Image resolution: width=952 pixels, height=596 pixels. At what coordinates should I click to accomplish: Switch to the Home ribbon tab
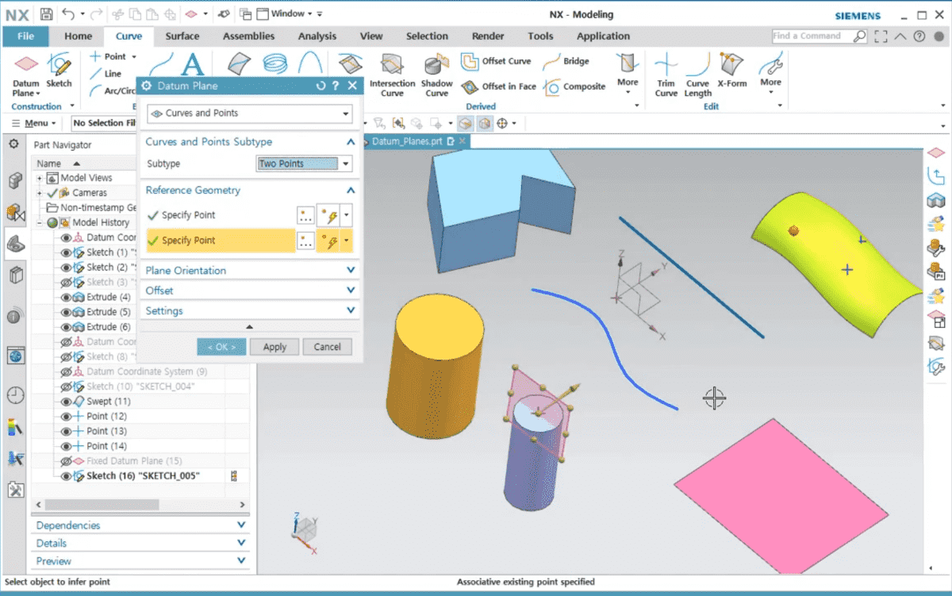79,37
